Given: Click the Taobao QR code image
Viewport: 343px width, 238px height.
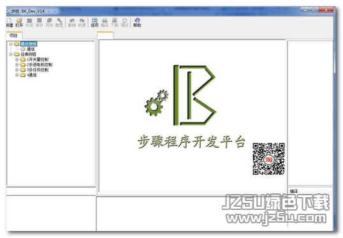Looking at the screenshot, I should click(268, 159).
